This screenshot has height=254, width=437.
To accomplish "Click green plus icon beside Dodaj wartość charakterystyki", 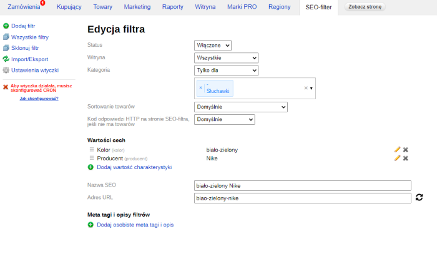I will (91, 167).
